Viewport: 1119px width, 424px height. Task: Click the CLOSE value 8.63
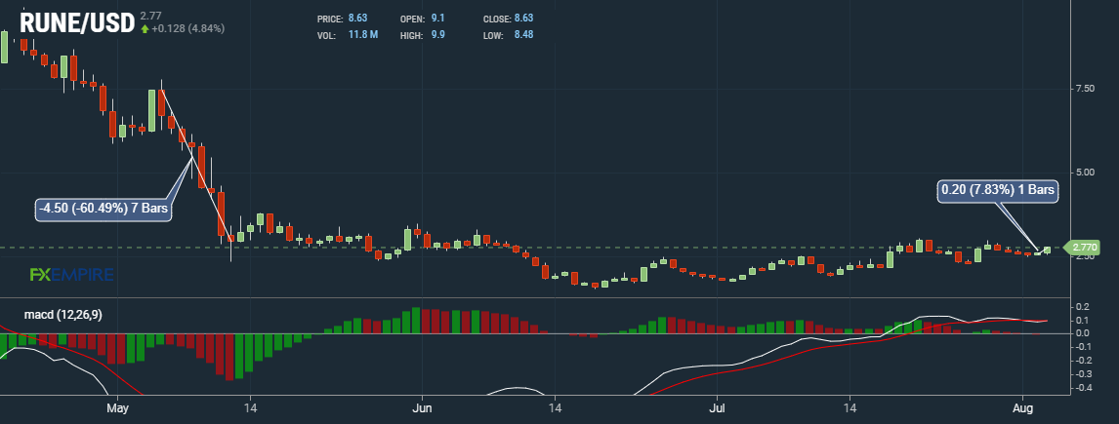pos(523,18)
